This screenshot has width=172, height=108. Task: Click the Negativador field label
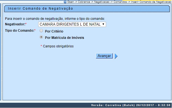coord(16,24)
